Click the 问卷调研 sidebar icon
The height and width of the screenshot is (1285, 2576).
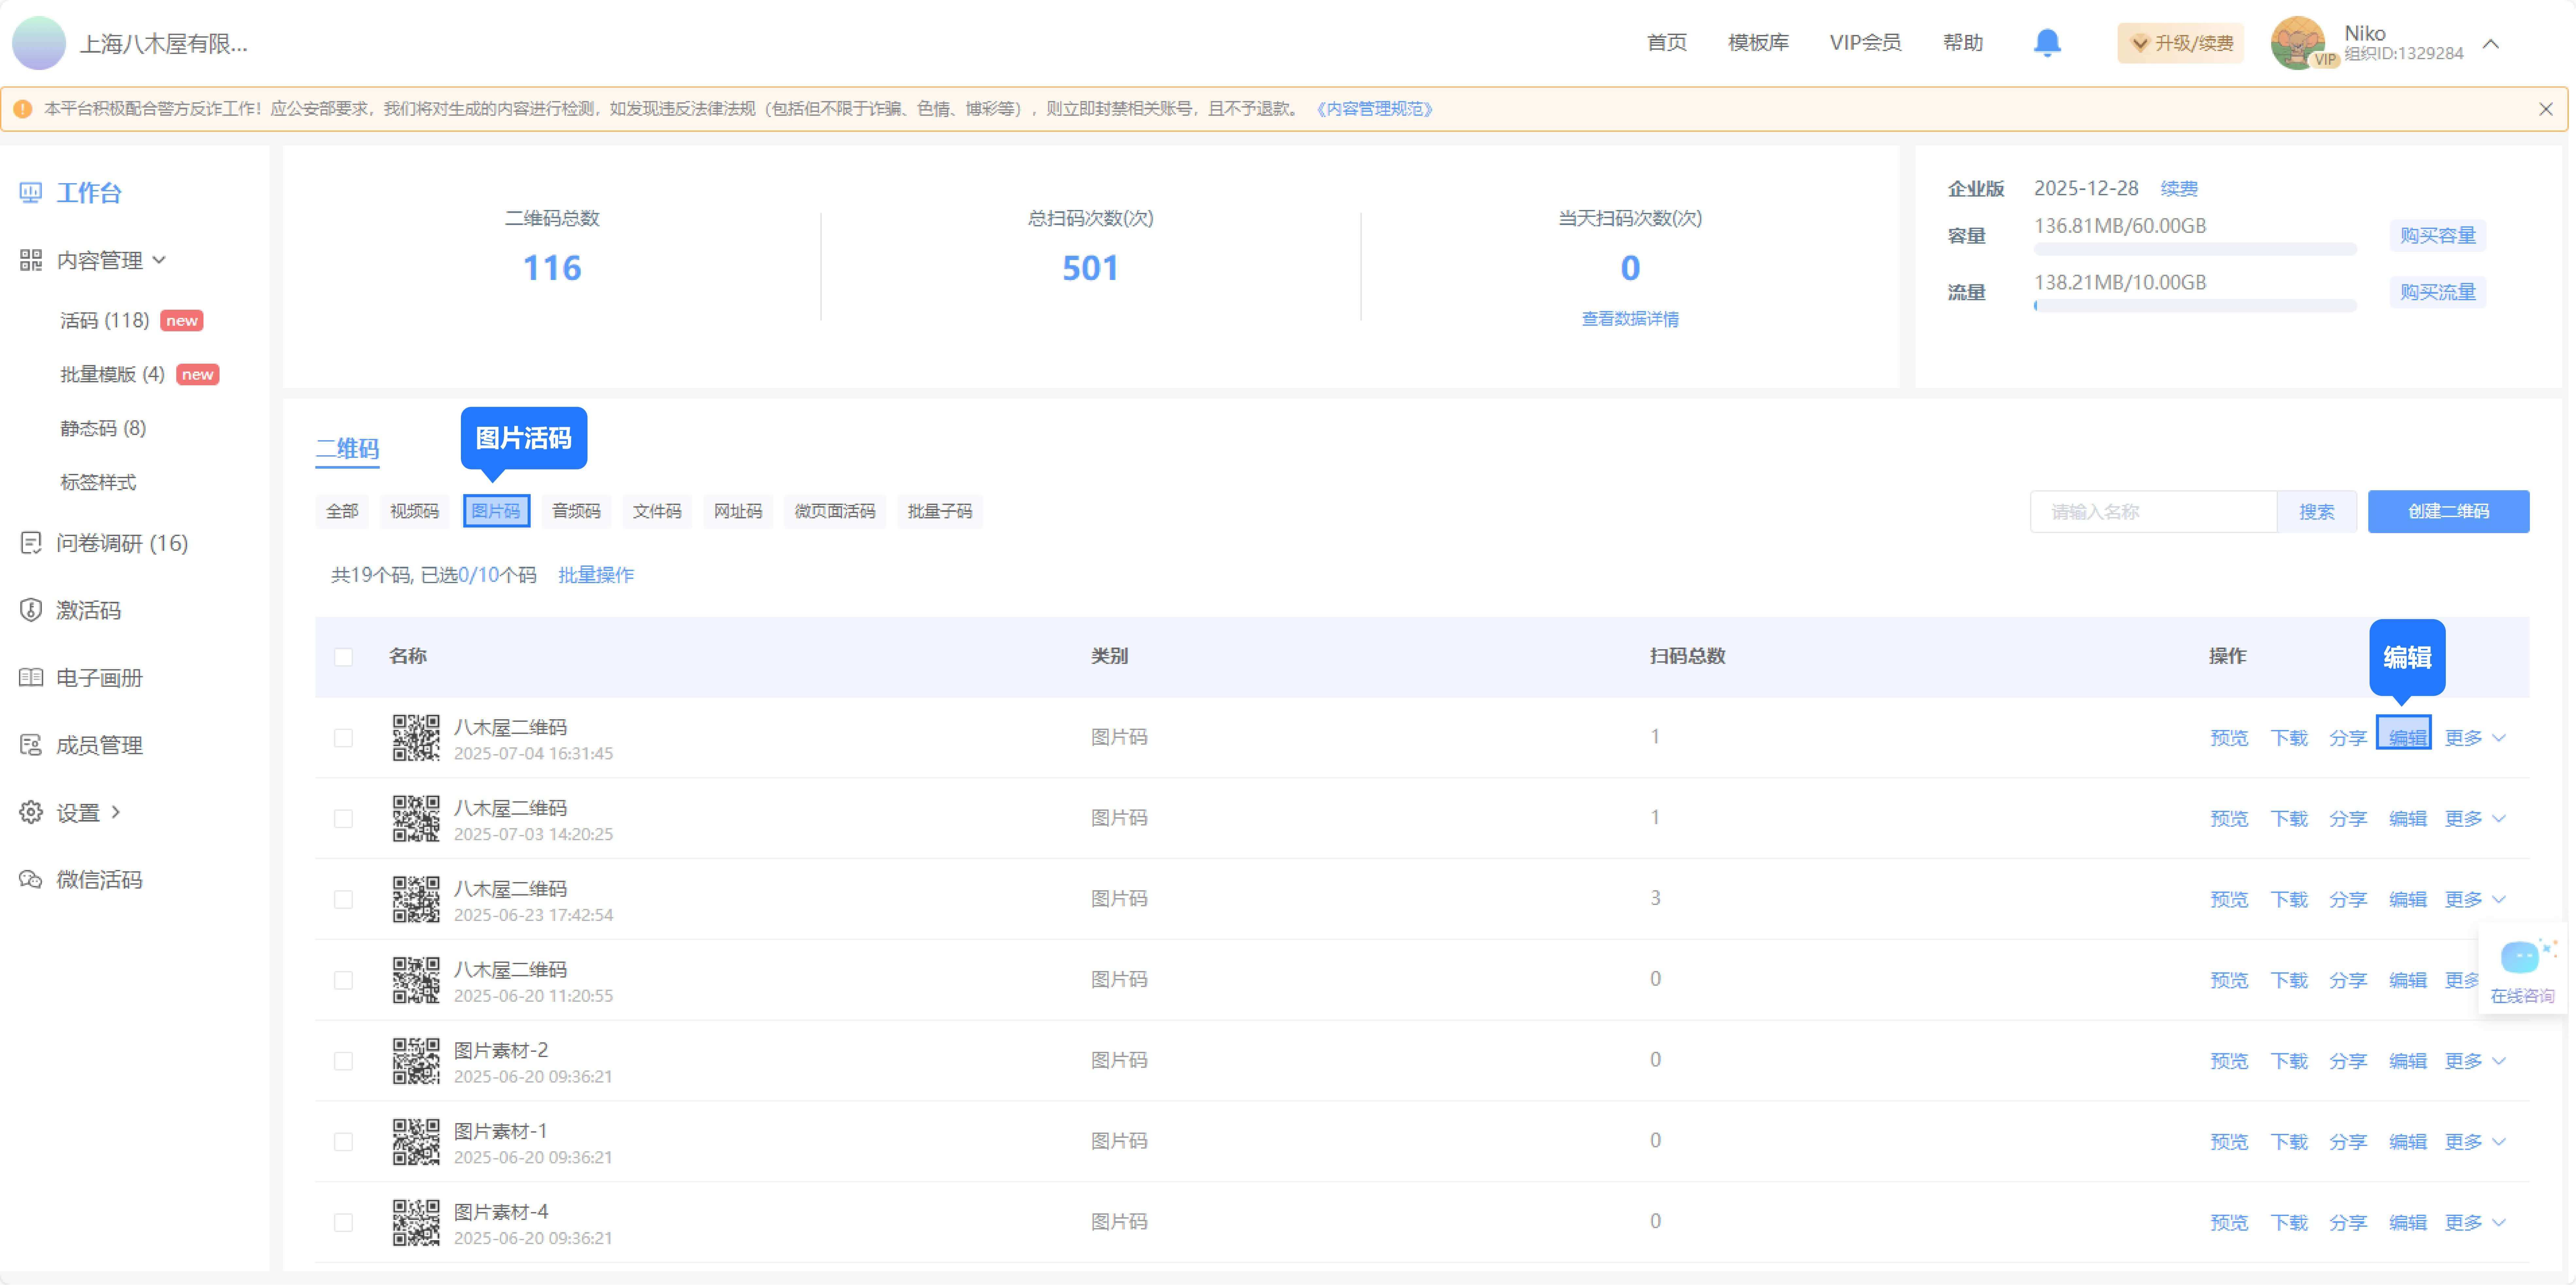(x=31, y=543)
